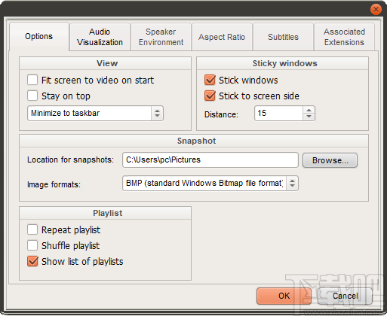Switch to the Options tab
The image size is (387, 316).
[x=39, y=37]
